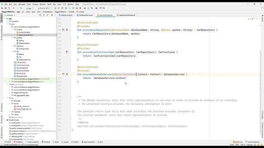Image resolution: width=264 pixels, height=148 pixels.
Task: Click the warnings indicator at editor top right
Action: (249, 19)
